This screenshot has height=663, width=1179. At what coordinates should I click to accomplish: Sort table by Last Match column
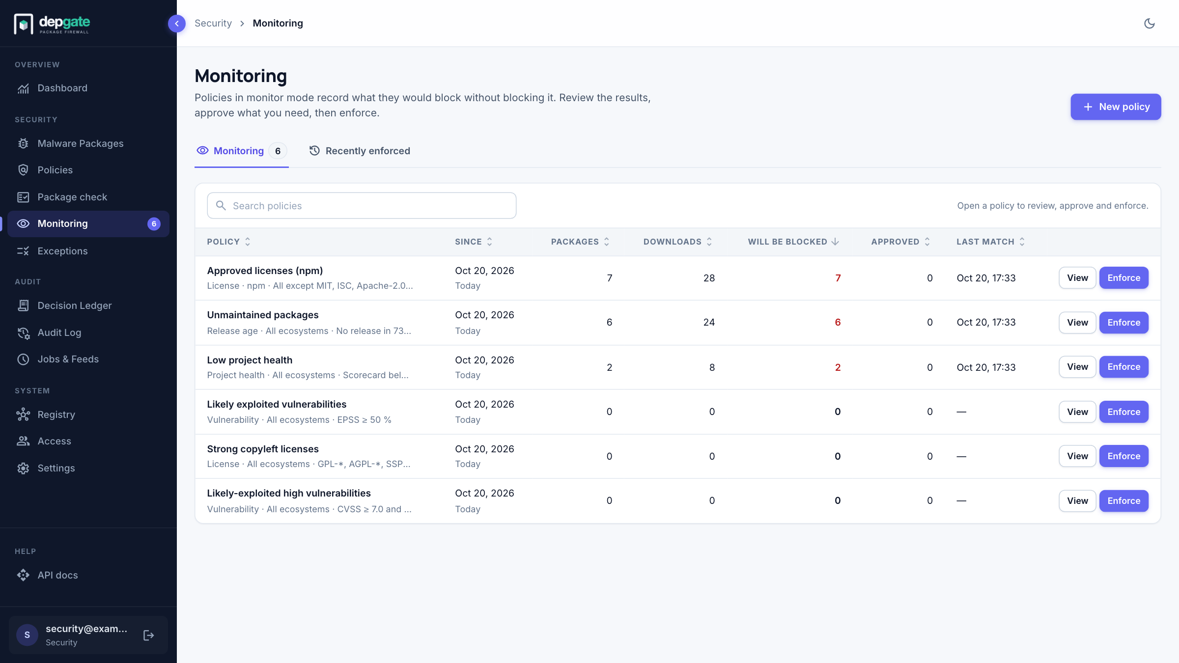(x=991, y=242)
